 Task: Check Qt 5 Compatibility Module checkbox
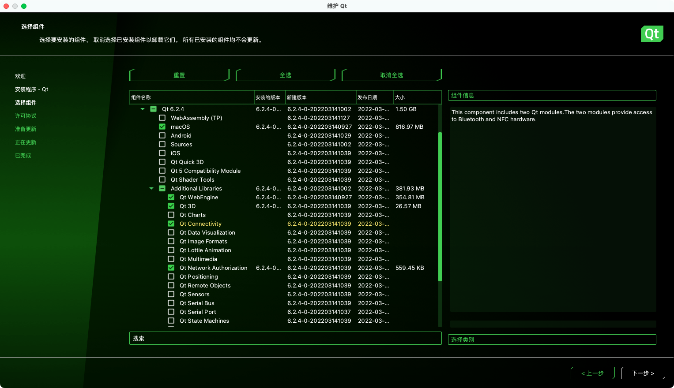(162, 171)
